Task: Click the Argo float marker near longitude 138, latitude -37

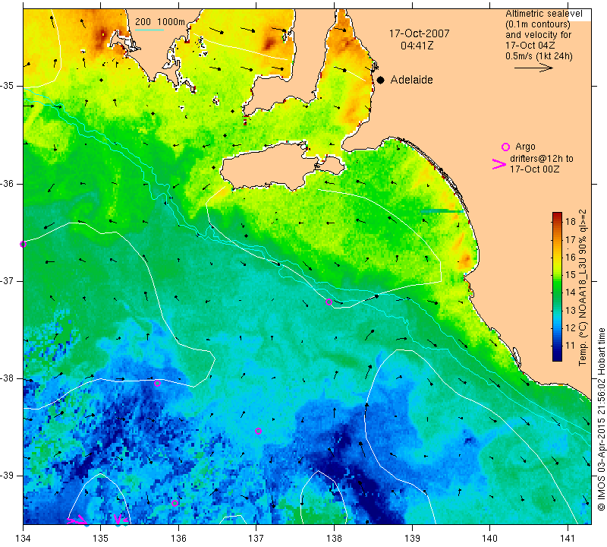Action: 329,302
